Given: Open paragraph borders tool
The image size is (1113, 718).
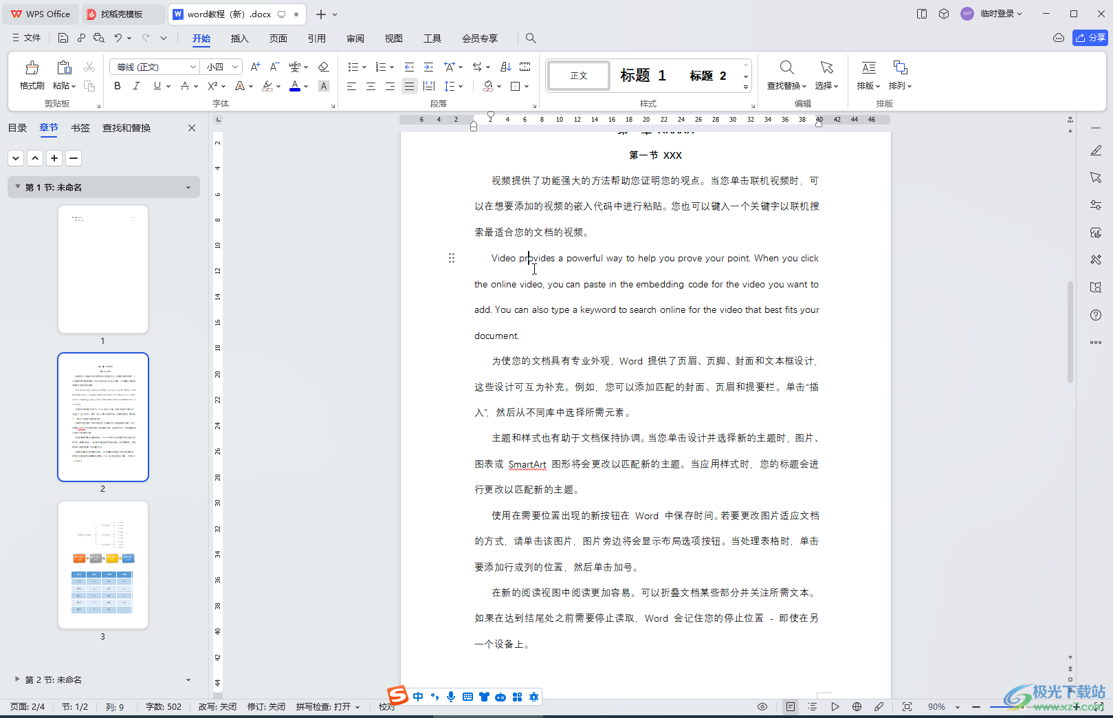Looking at the screenshot, I should click(516, 86).
